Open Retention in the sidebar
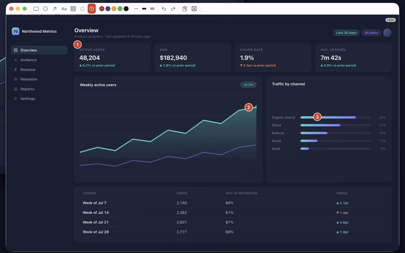Viewport: 405px width, 253px height. point(39,79)
